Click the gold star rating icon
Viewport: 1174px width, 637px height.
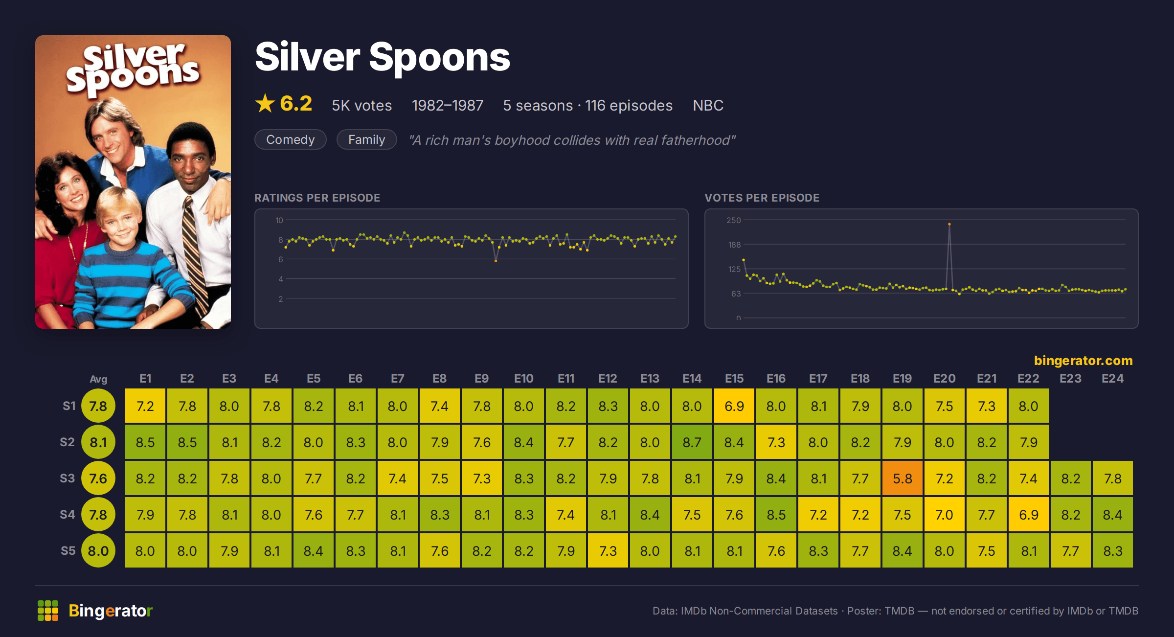[265, 103]
